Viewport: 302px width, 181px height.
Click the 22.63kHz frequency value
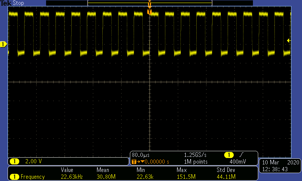(x=72, y=176)
